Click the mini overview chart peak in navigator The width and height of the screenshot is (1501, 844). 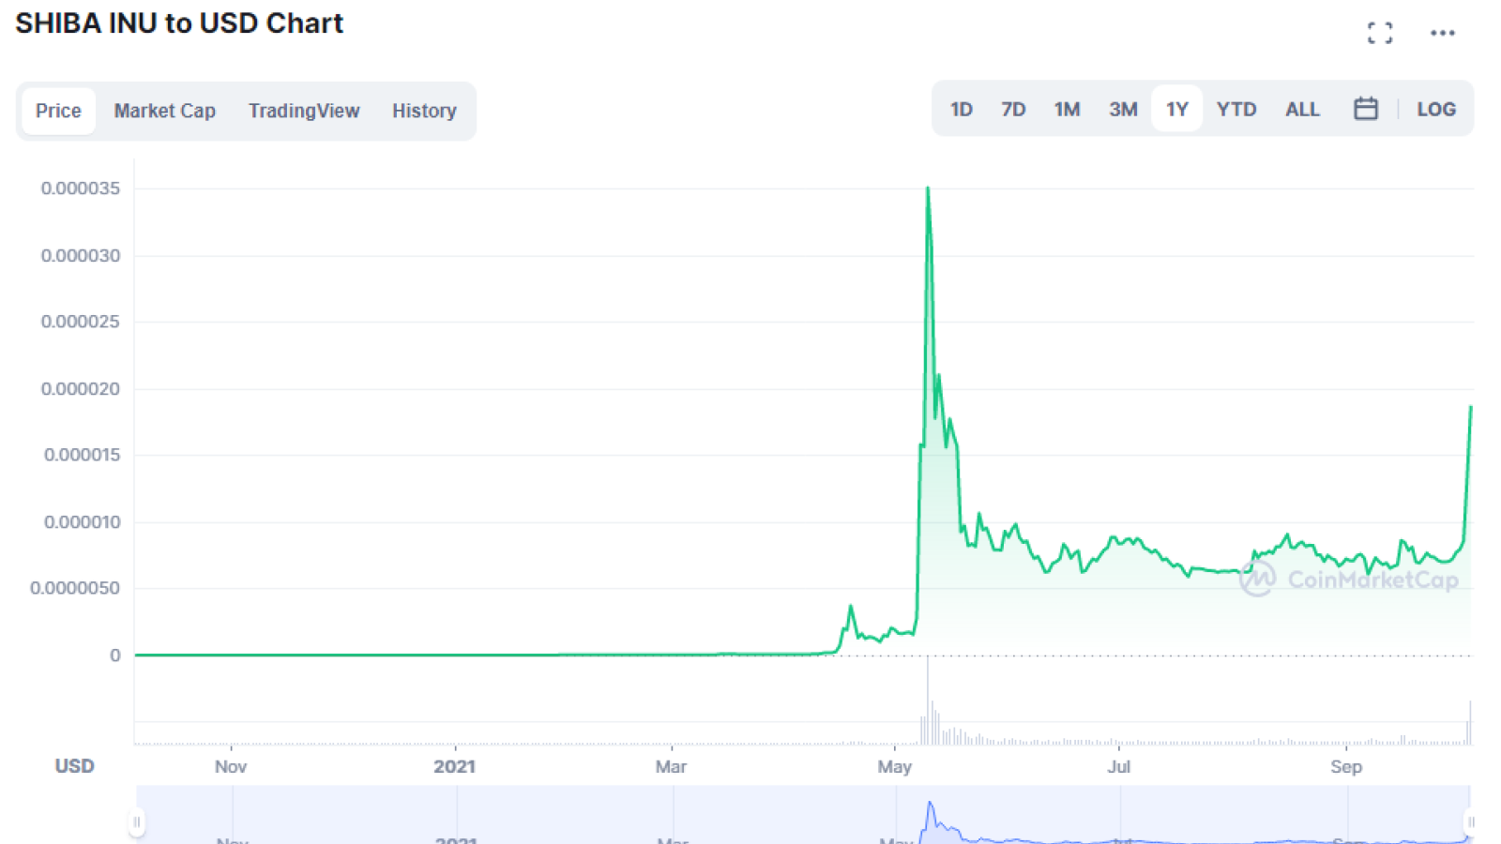point(930,805)
